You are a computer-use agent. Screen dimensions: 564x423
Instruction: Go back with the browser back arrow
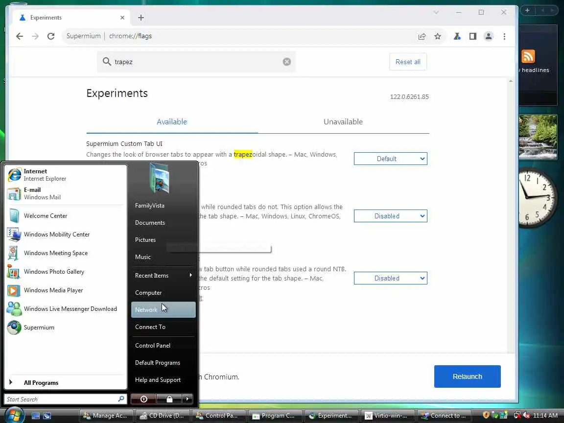point(20,36)
